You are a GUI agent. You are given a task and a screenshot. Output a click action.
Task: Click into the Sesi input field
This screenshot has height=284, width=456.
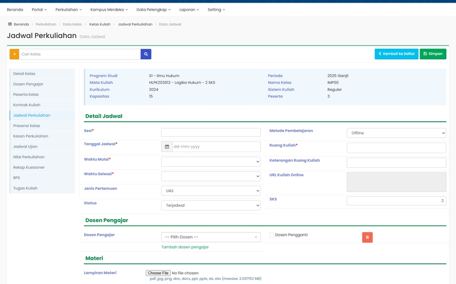tap(211, 132)
